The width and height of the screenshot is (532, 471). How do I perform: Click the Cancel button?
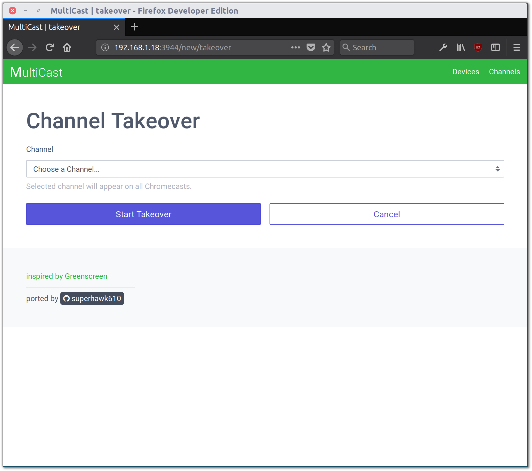tap(387, 214)
